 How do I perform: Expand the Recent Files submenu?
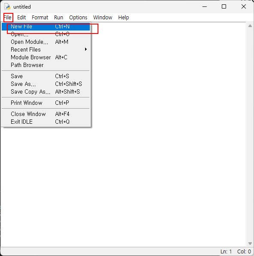coord(46,50)
